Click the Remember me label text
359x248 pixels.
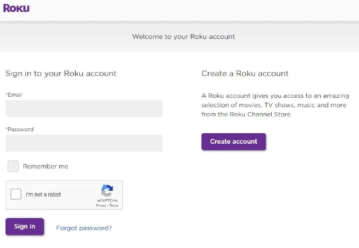point(45,166)
